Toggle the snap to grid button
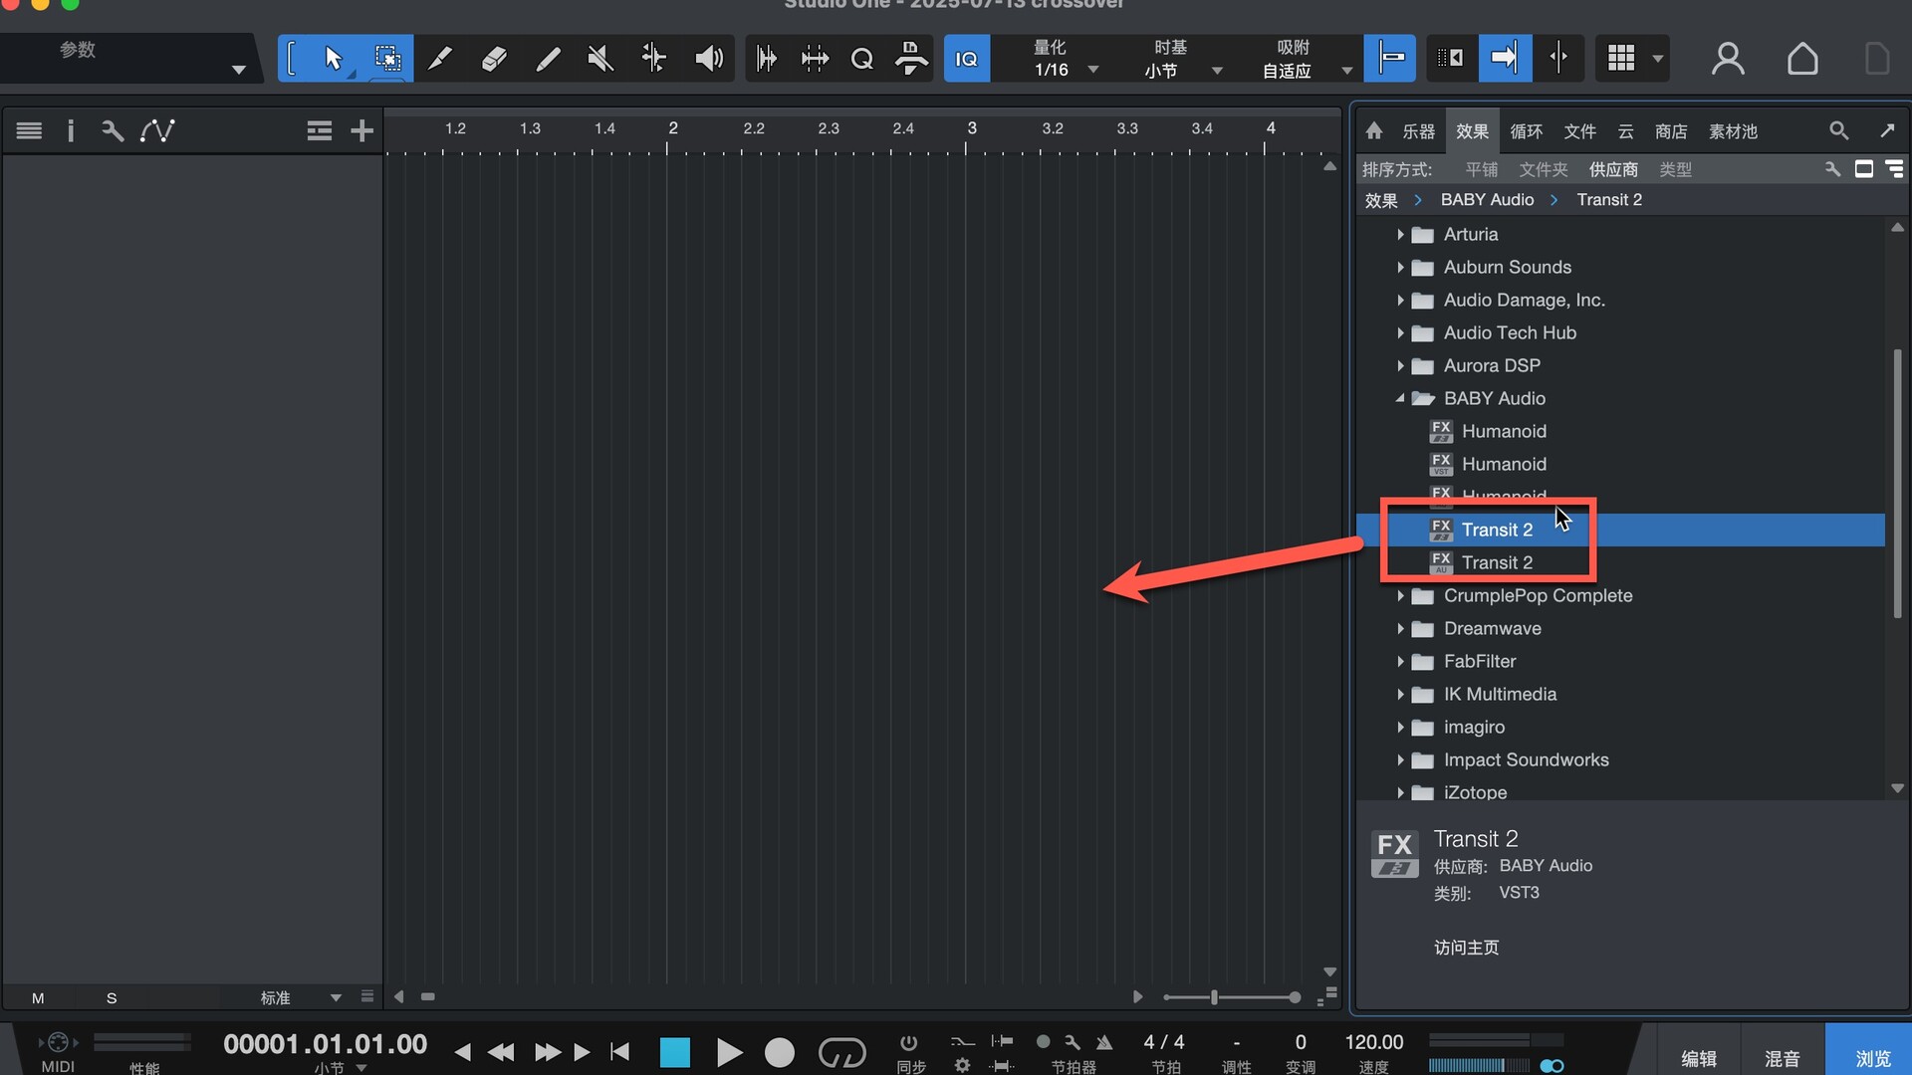 (1391, 58)
